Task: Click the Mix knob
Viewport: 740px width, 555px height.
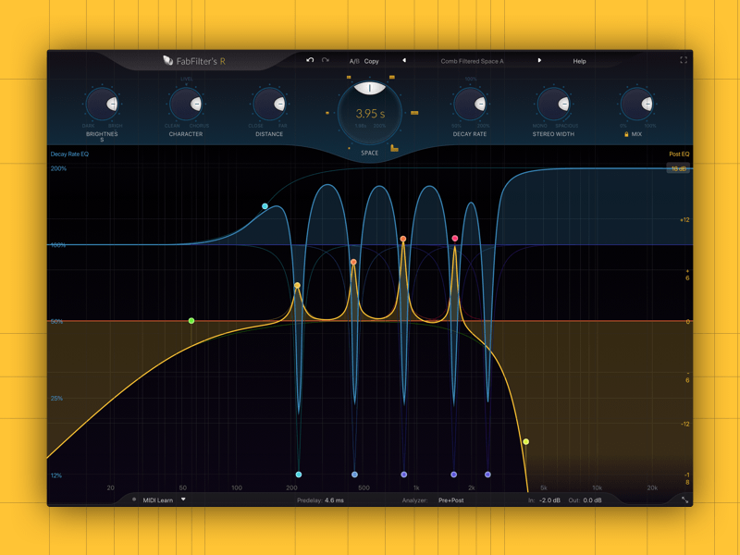Action: pos(636,104)
